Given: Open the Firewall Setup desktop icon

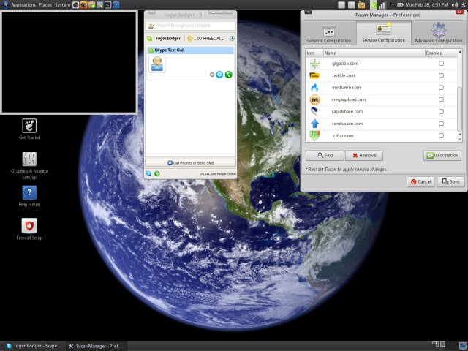Looking at the screenshot, I should coord(29,229).
